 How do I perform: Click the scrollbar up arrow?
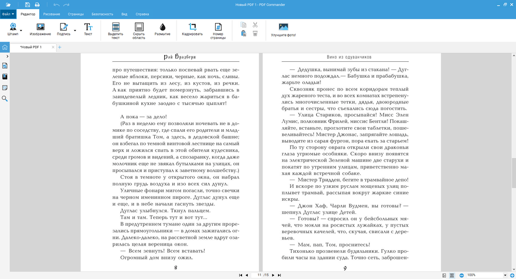click(514, 56)
